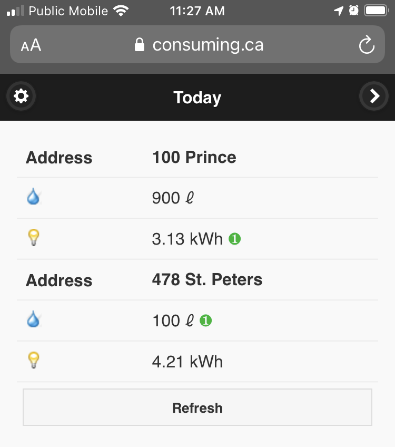Tap light bulb icon for 100 Prince

[34, 237]
